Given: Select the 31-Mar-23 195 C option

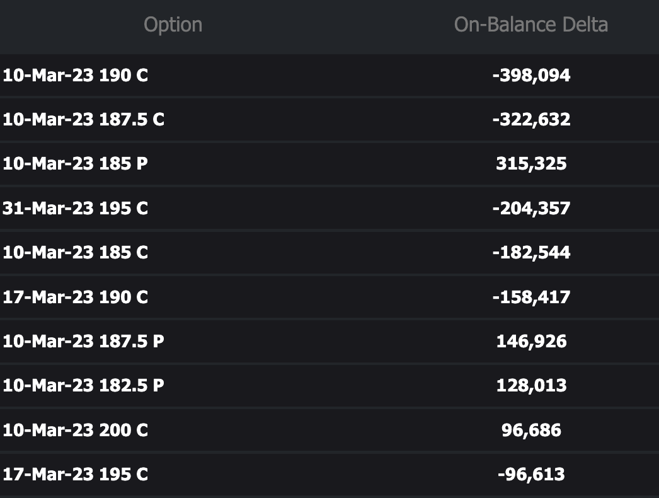Looking at the screenshot, I should click(76, 208).
